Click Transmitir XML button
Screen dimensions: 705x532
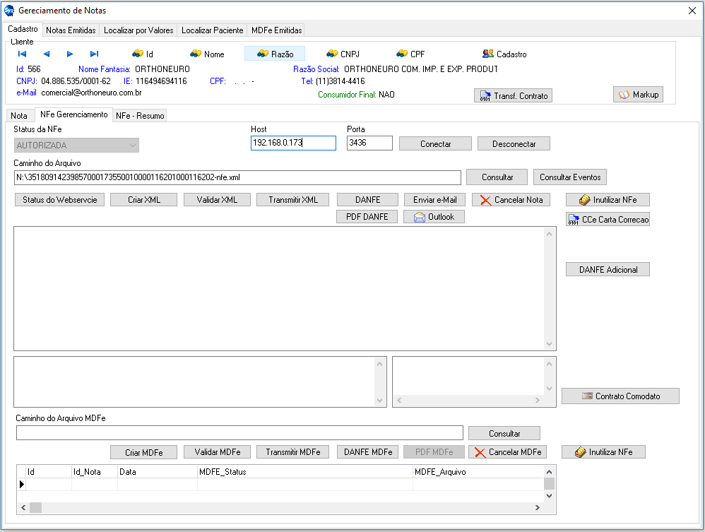coord(292,200)
